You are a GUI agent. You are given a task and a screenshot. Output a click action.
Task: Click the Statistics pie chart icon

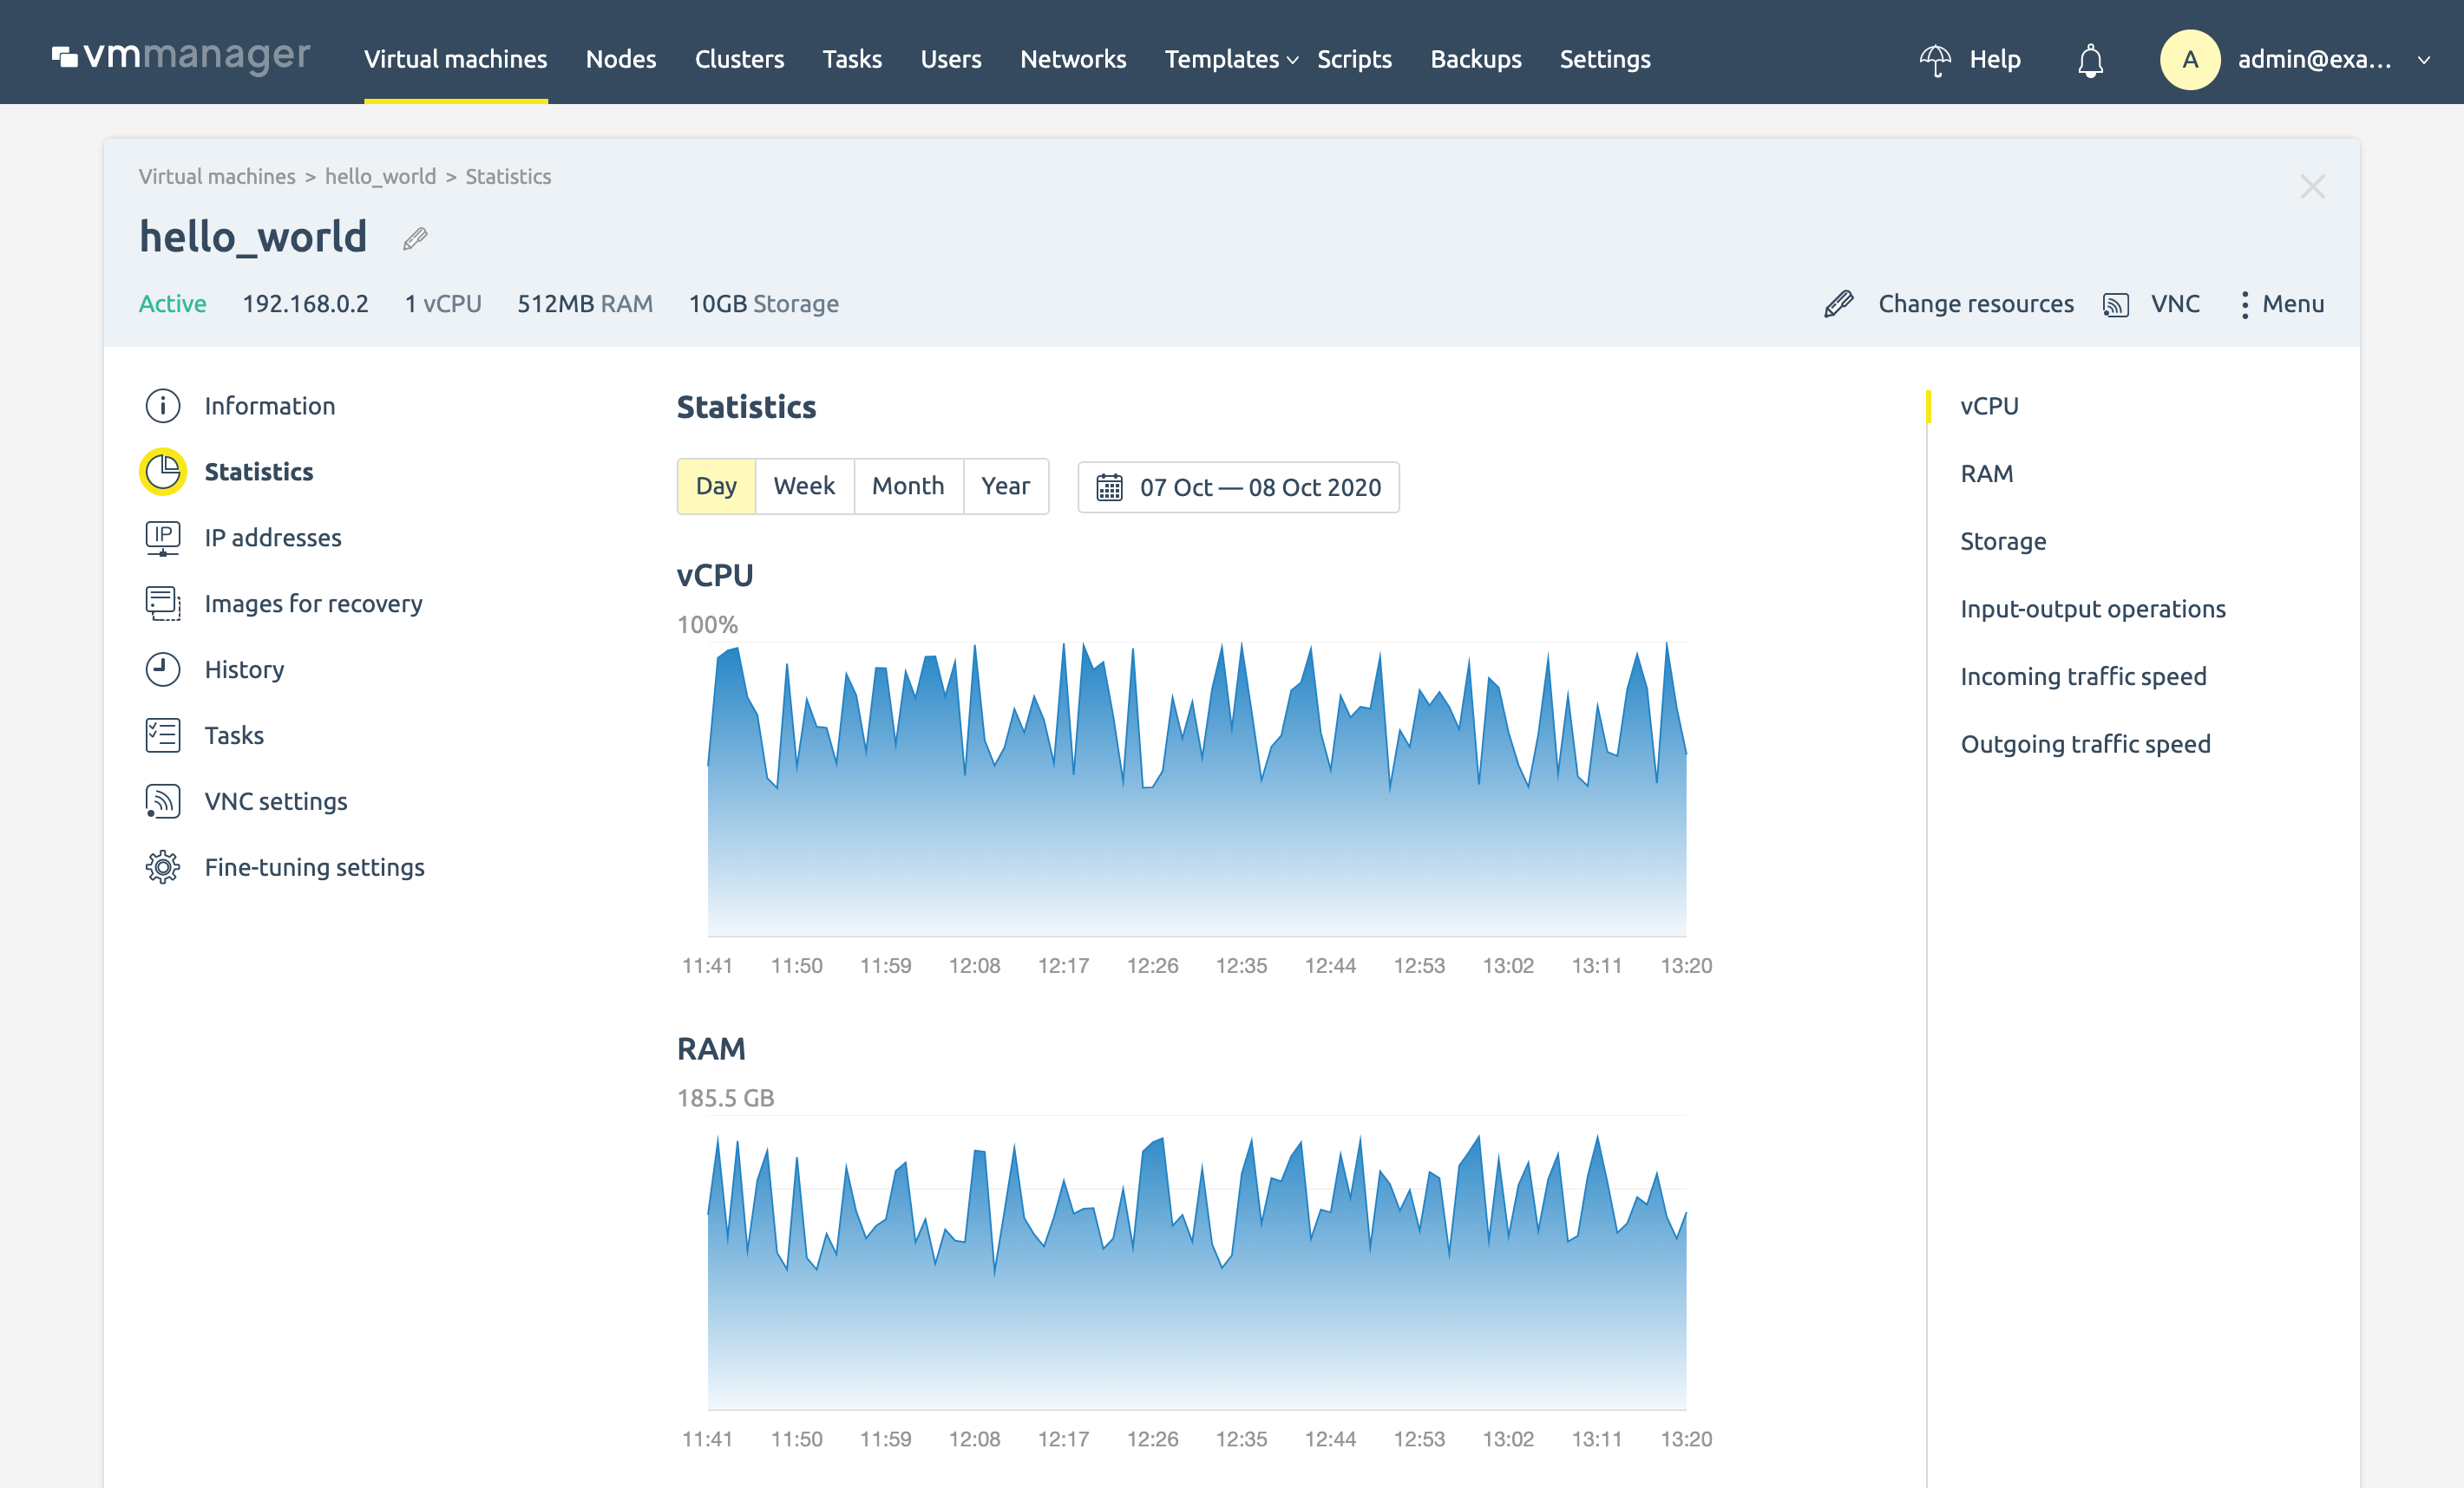pyautogui.click(x=163, y=472)
